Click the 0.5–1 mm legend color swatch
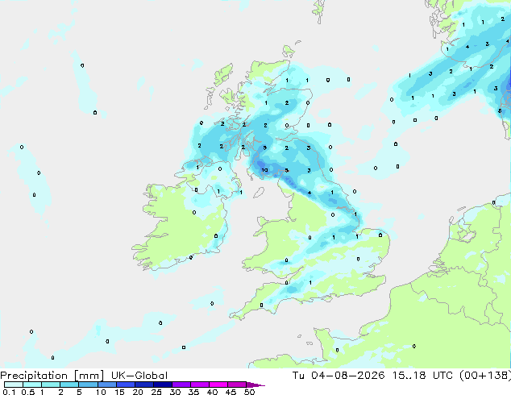511x395 pixels. tap(32, 385)
